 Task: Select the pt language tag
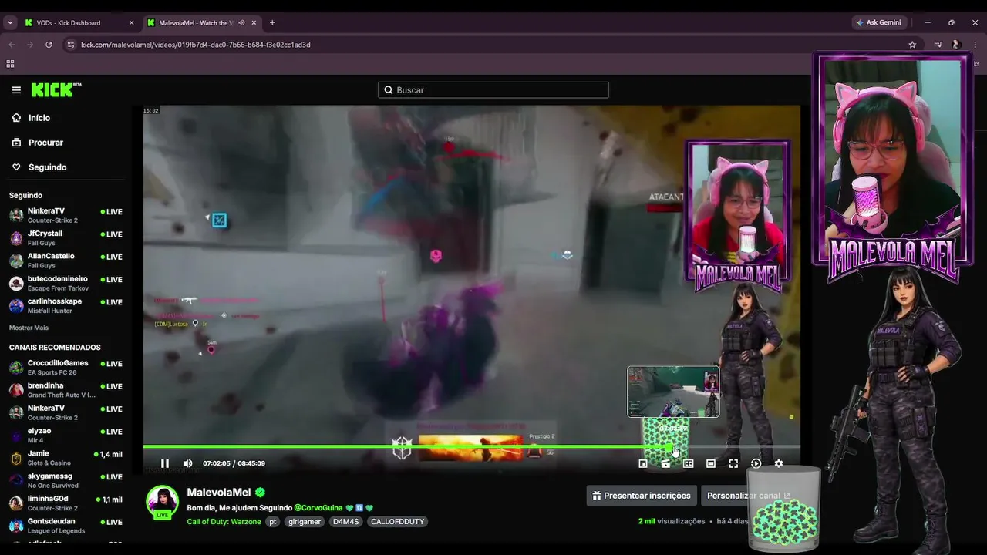(x=272, y=522)
